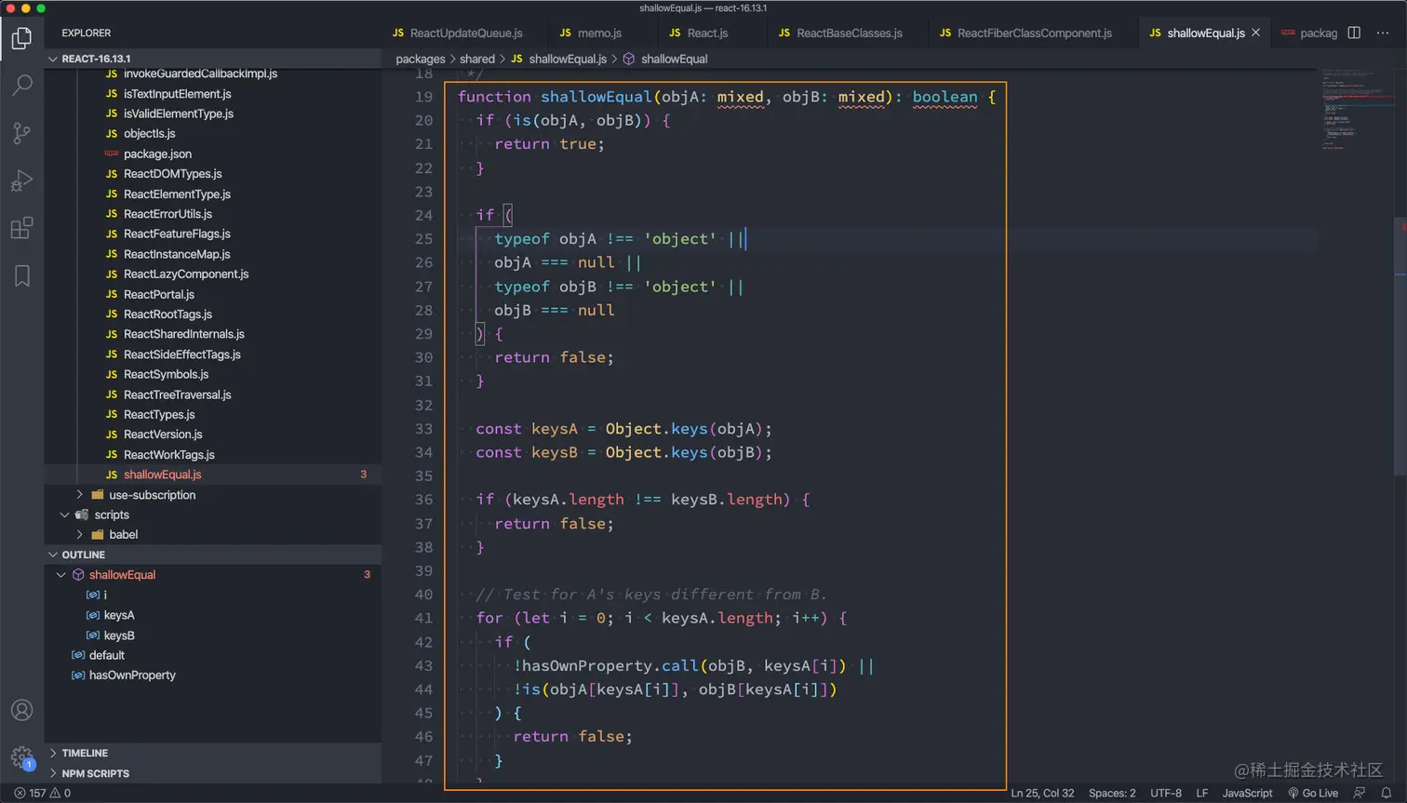This screenshot has width=1407, height=803.
Task: Open the Bookmarks view icon
Action: [21, 275]
